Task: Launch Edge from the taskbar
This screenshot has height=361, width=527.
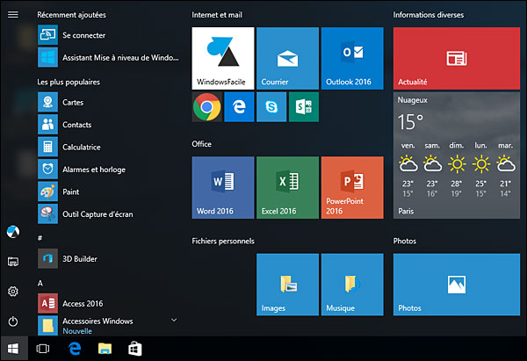Action: coord(75,349)
